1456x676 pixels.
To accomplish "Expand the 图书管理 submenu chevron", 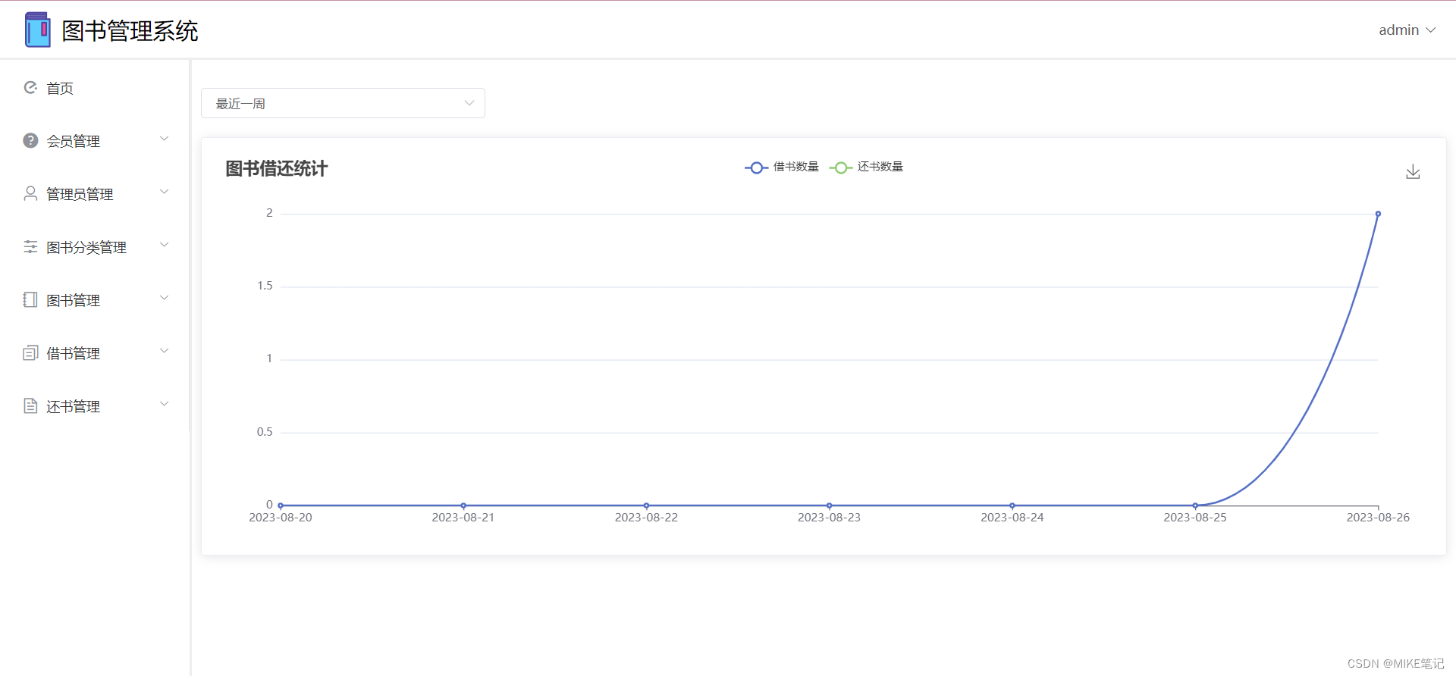I will coord(164,298).
